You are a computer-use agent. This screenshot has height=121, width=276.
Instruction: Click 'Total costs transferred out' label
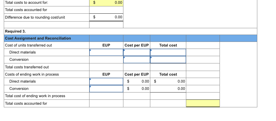pyautogui.click(x=27, y=67)
